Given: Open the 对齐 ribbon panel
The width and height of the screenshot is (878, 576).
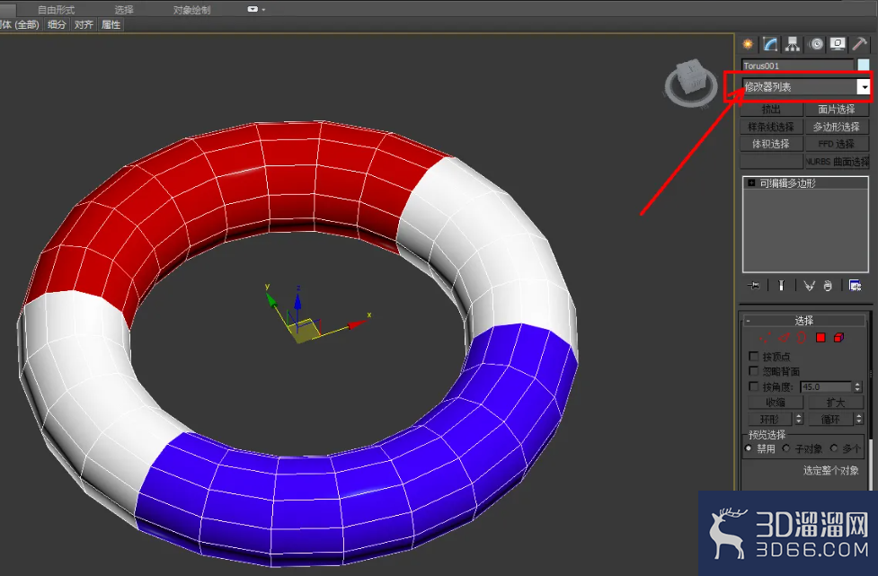Looking at the screenshot, I should point(84,24).
